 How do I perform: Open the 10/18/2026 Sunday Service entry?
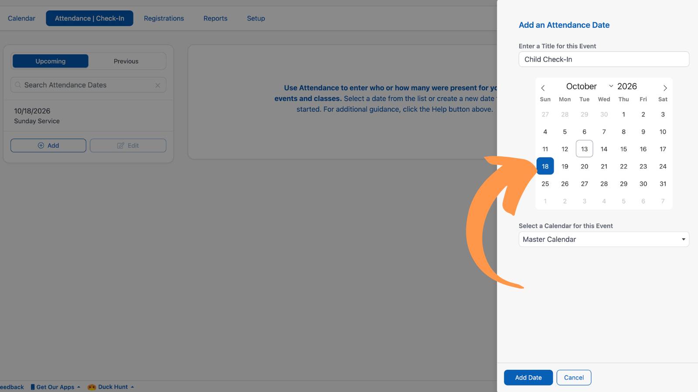point(89,116)
